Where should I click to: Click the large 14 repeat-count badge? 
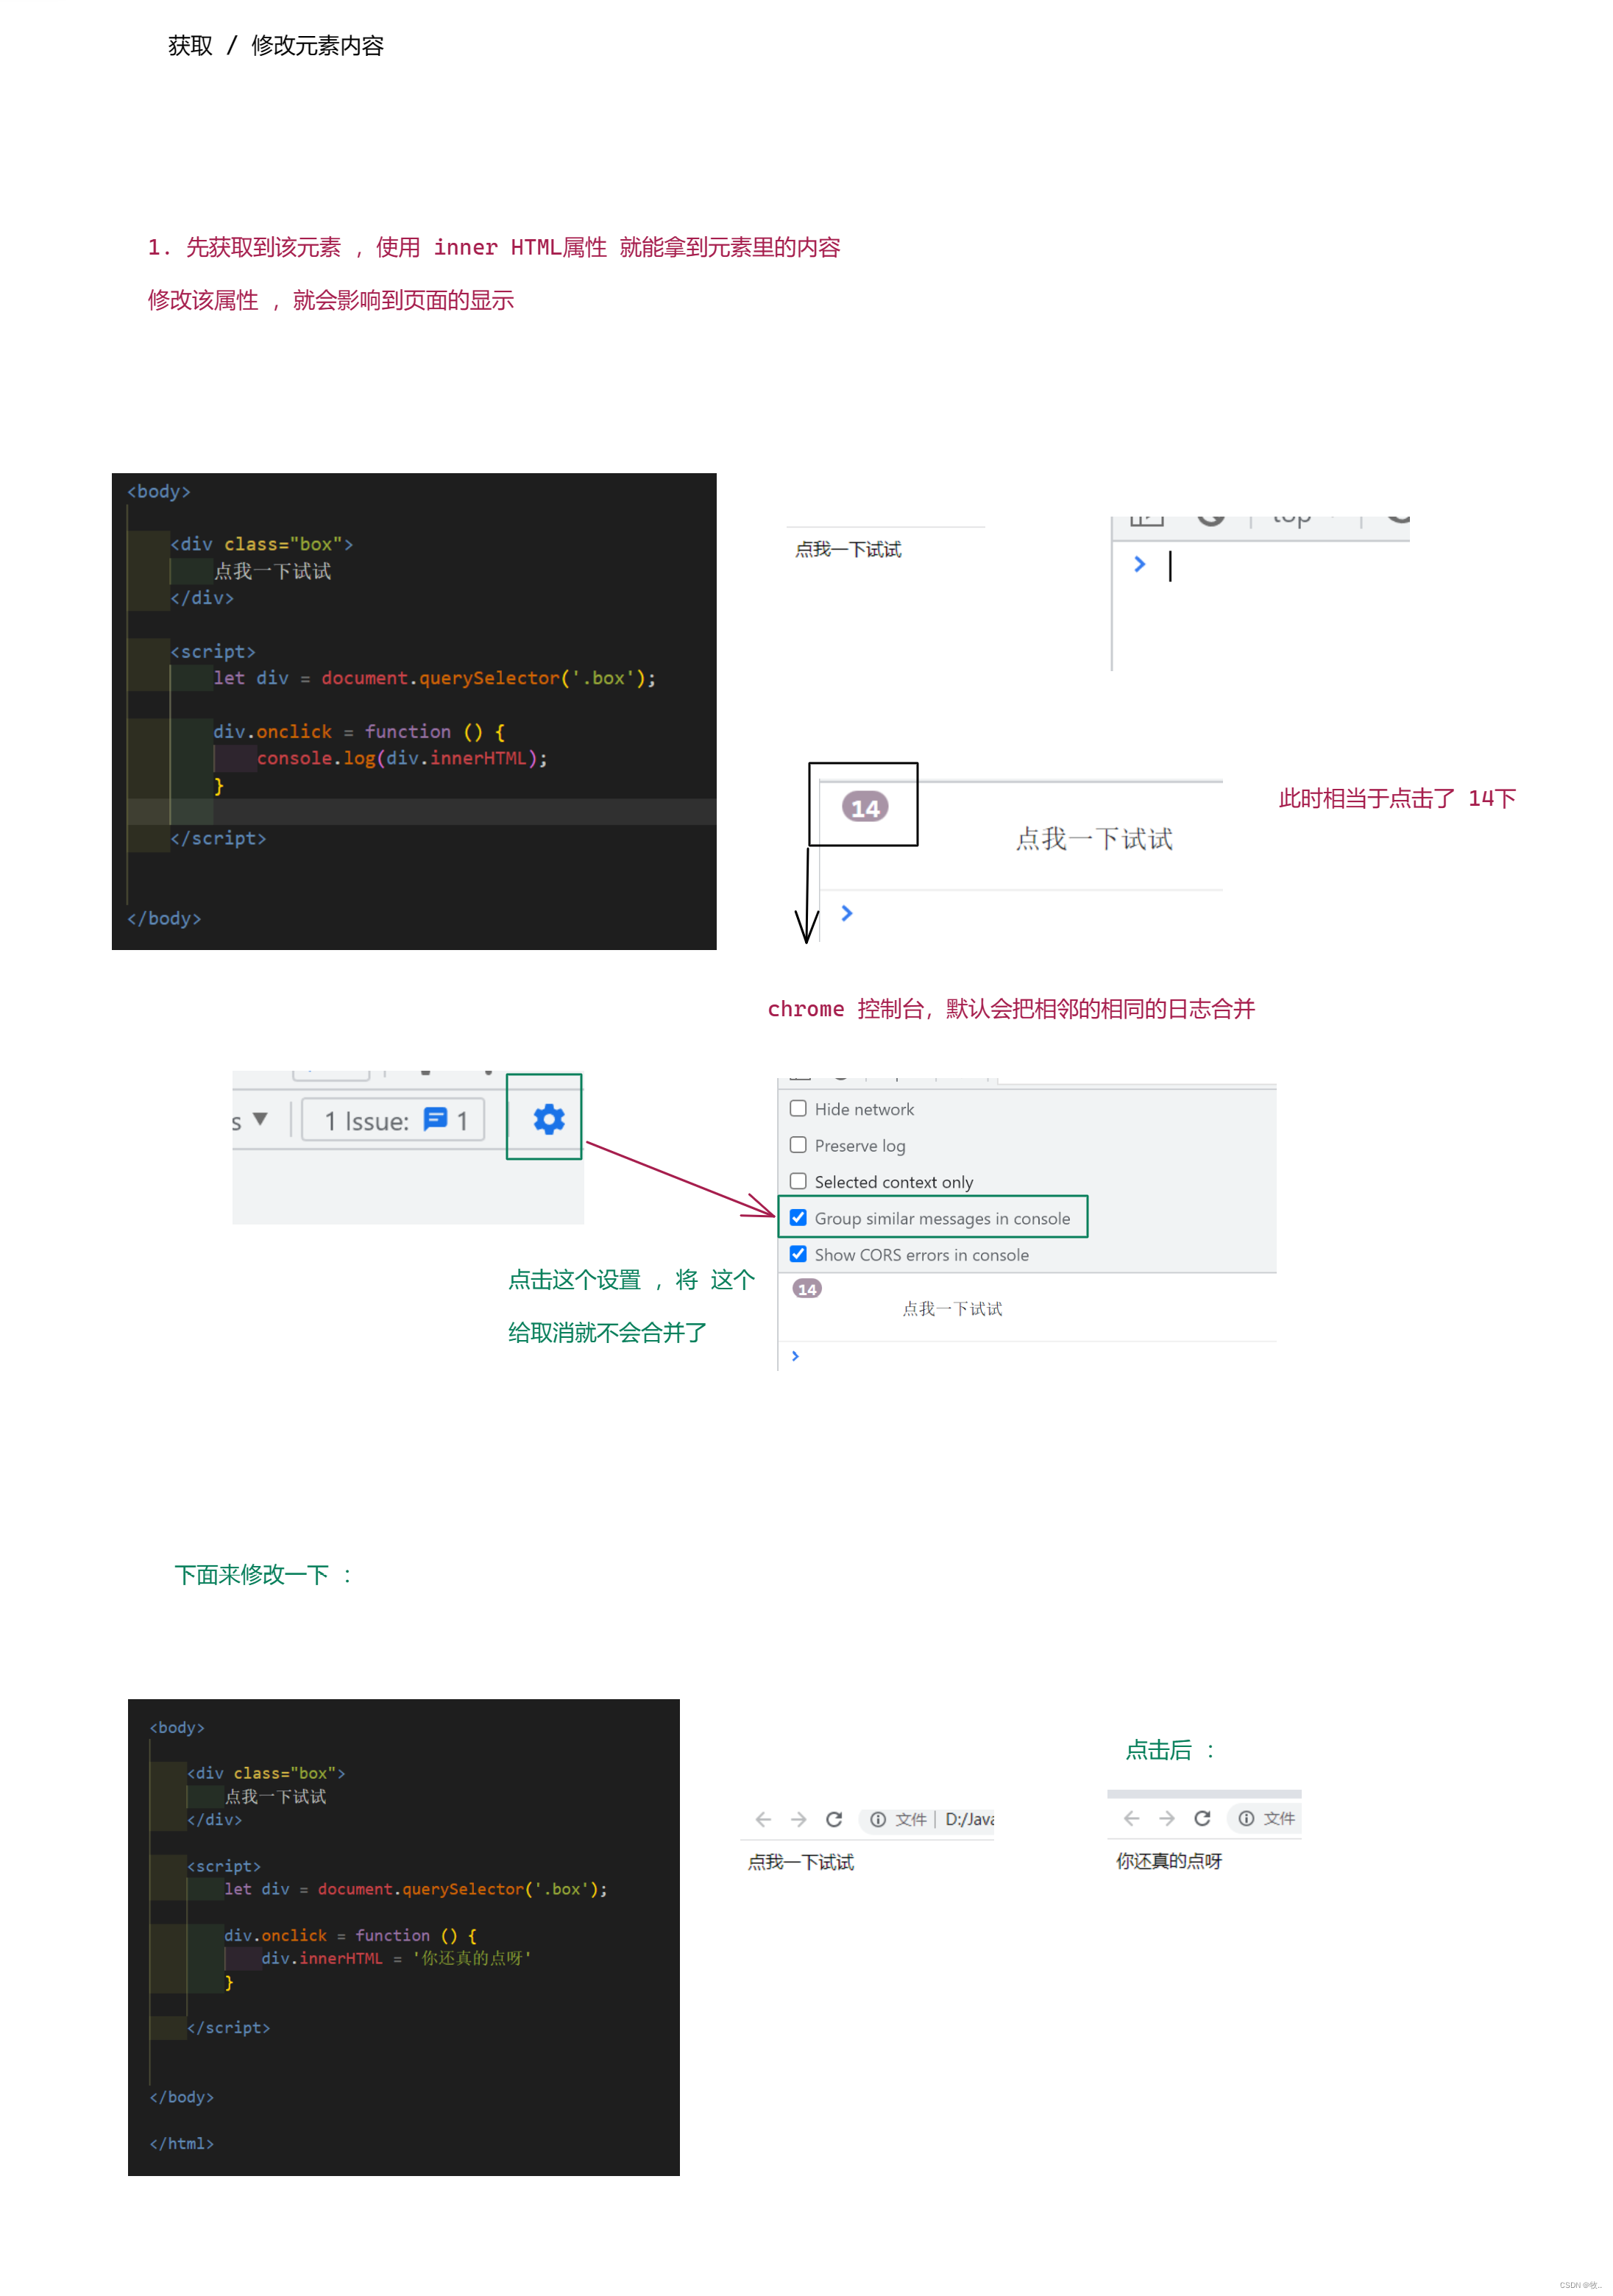pyautogui.click(x=865, y=807)
